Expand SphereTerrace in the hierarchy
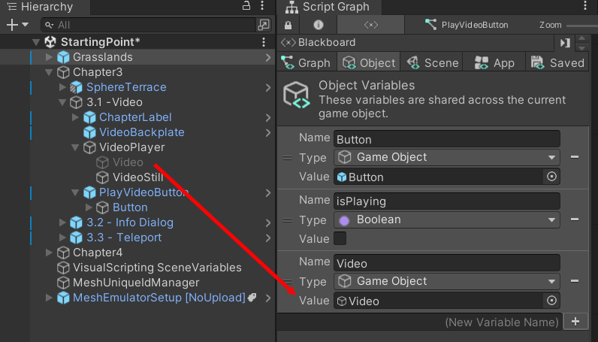598x342 pixels. click(x=62, y=87)
